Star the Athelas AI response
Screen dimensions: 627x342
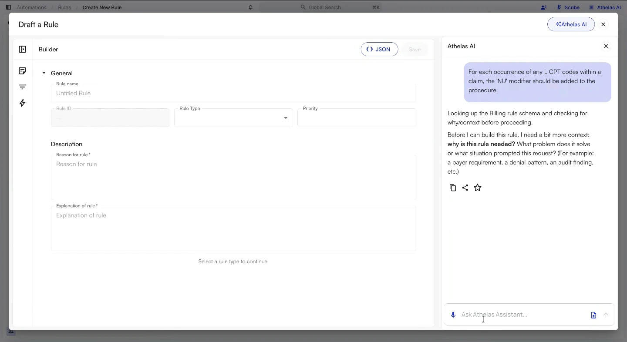[478, 188]
